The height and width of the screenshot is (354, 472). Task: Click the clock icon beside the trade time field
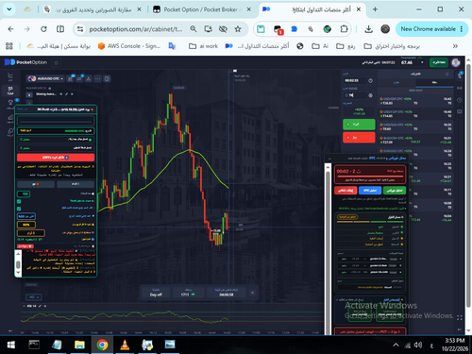(371, 81)
